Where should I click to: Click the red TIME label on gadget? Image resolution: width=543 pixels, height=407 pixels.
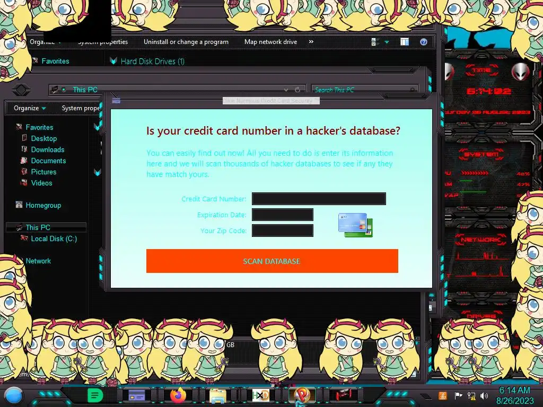481,70
